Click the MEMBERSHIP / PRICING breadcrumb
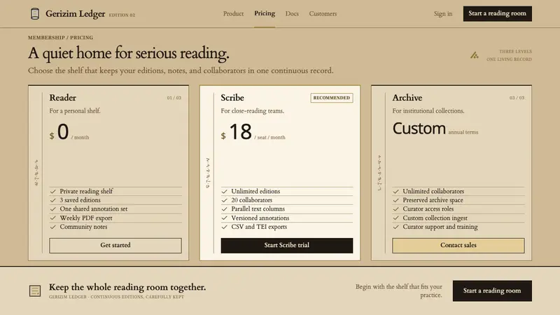The image size is (560, 315). point(60,38)
